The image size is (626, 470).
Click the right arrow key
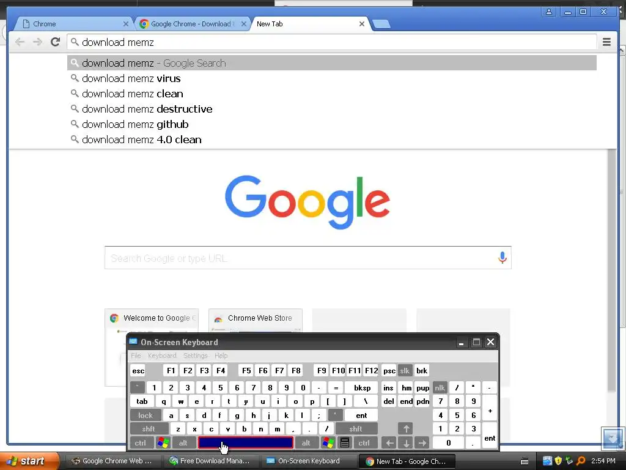(422, 443)
